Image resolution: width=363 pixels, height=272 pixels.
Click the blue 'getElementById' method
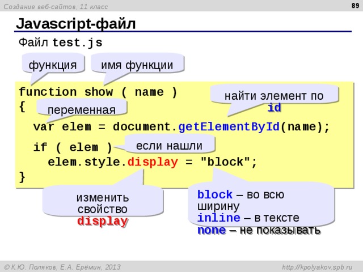click(x=229, y=127)
